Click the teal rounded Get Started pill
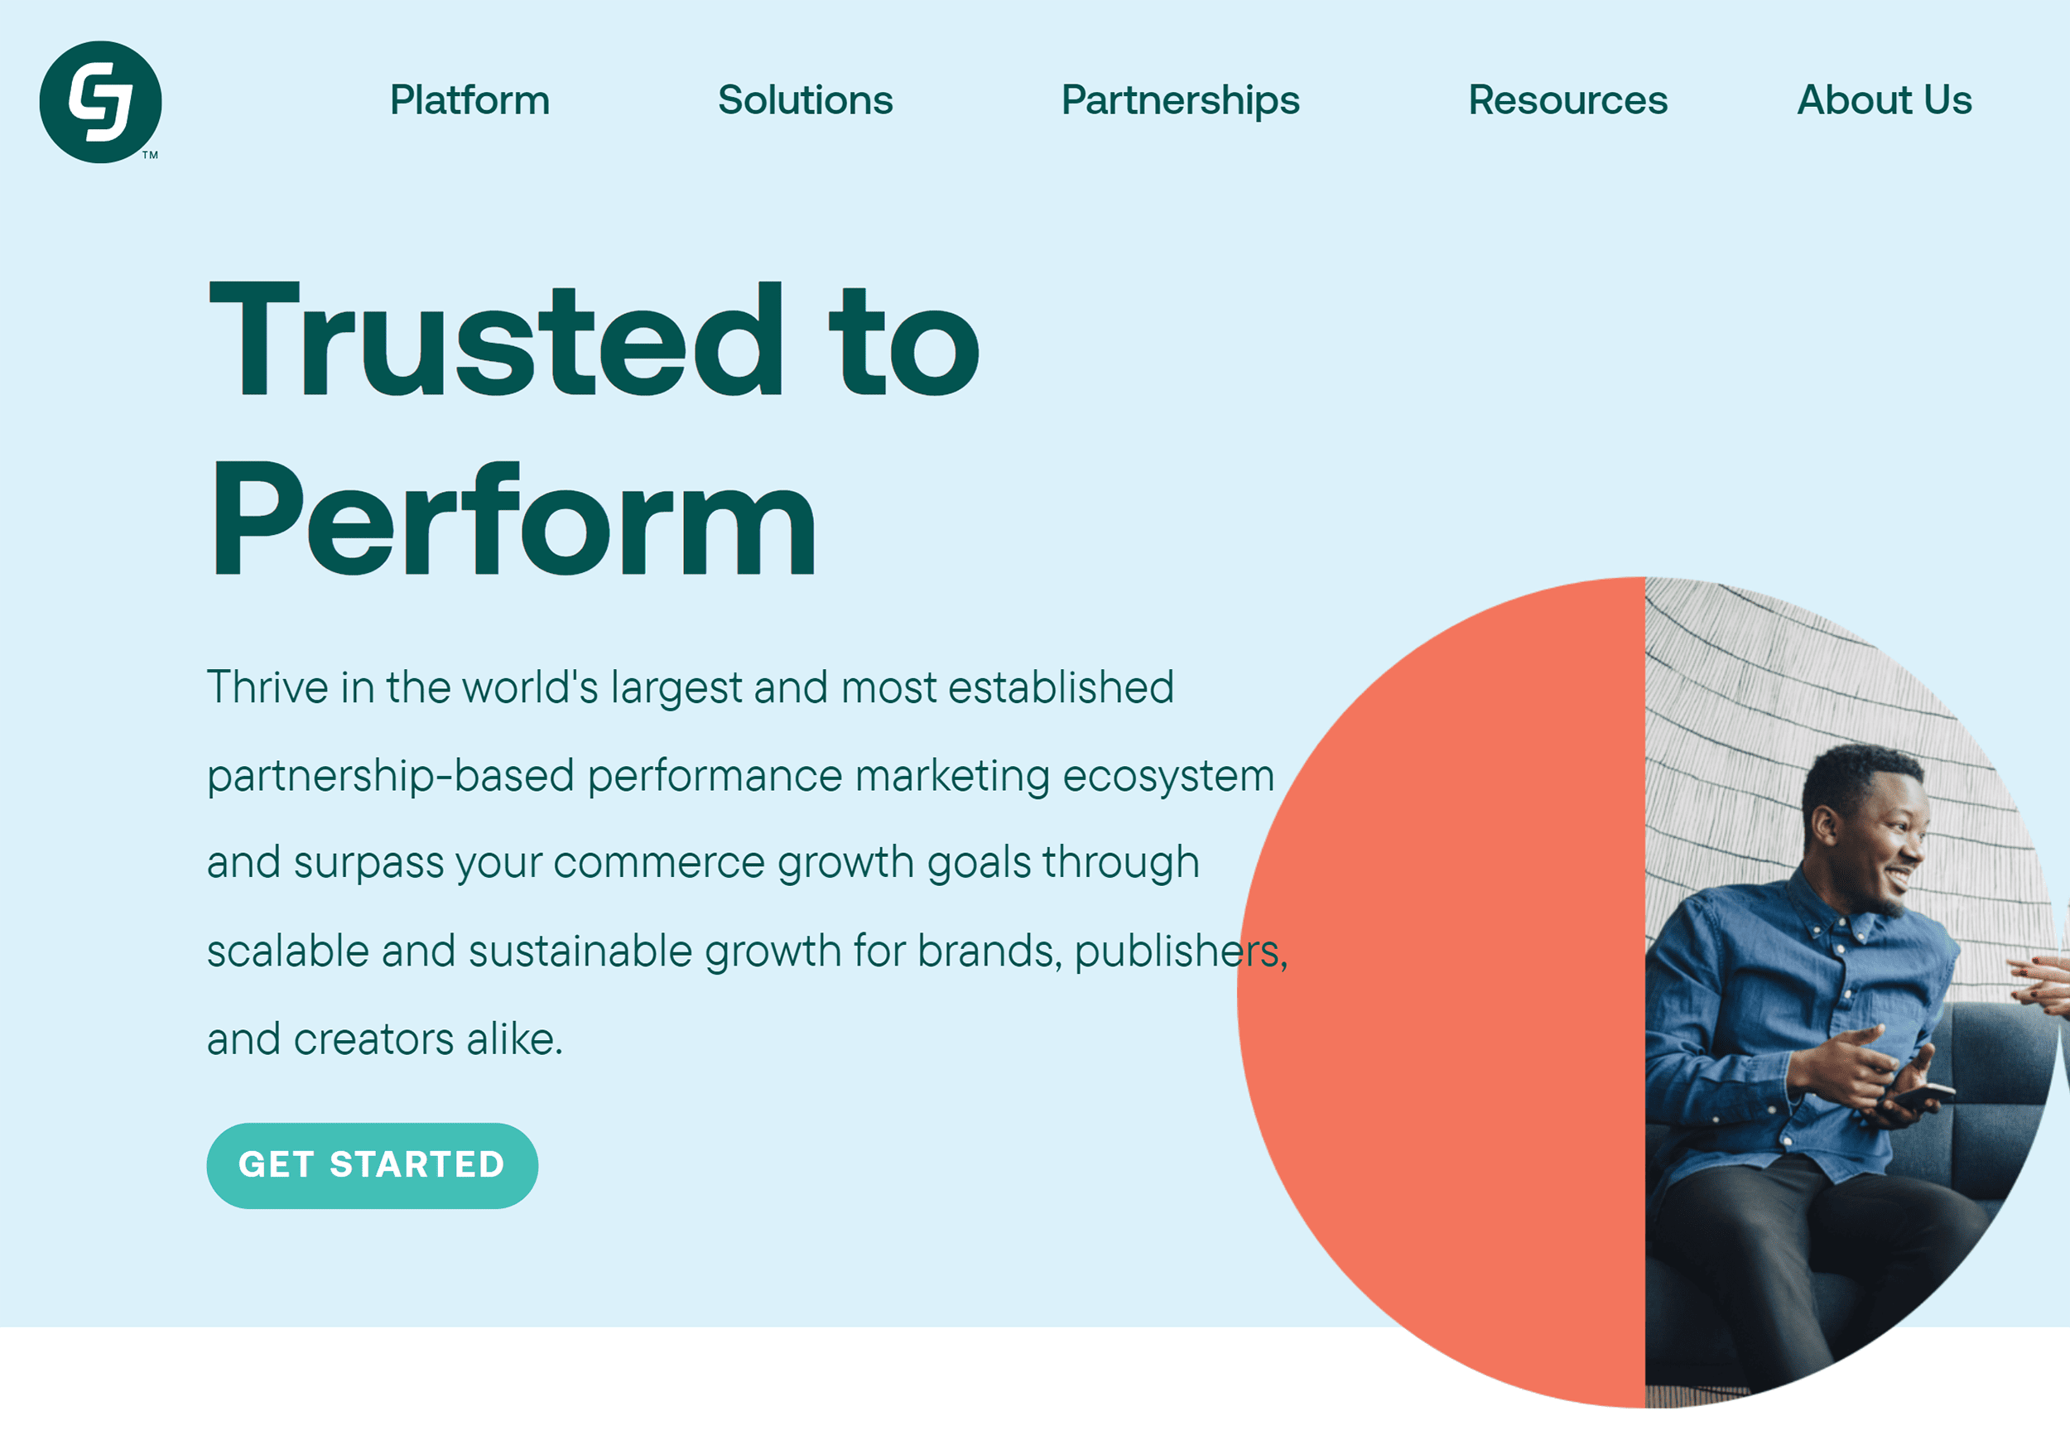This screenshot has height=1450, width=2070. tap(373, 1165)
